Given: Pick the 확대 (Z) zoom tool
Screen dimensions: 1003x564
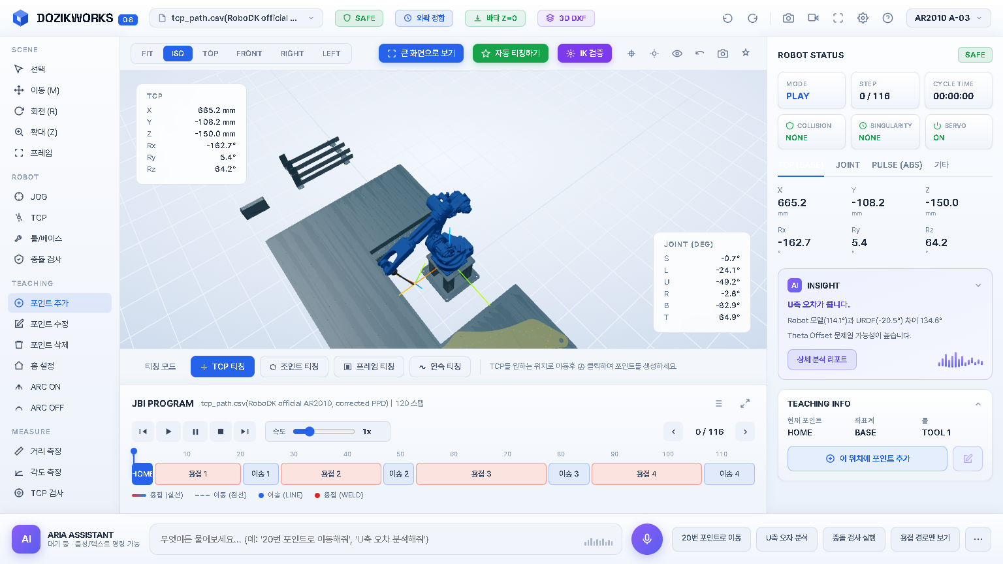Looking at the screenshot, I should pyautogui.click(x=59, y=132).
